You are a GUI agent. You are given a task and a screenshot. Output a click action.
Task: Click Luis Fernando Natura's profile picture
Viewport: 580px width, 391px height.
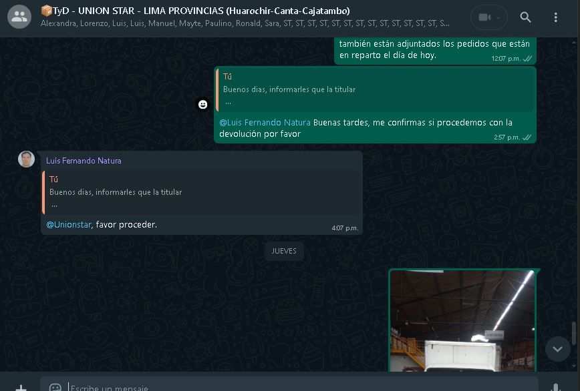click(27, 159)
